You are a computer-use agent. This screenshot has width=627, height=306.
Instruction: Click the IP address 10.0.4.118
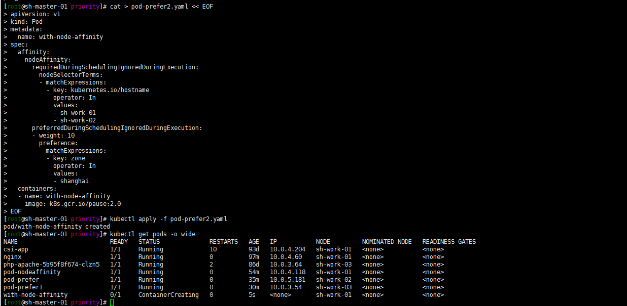[x=288, y=272]
